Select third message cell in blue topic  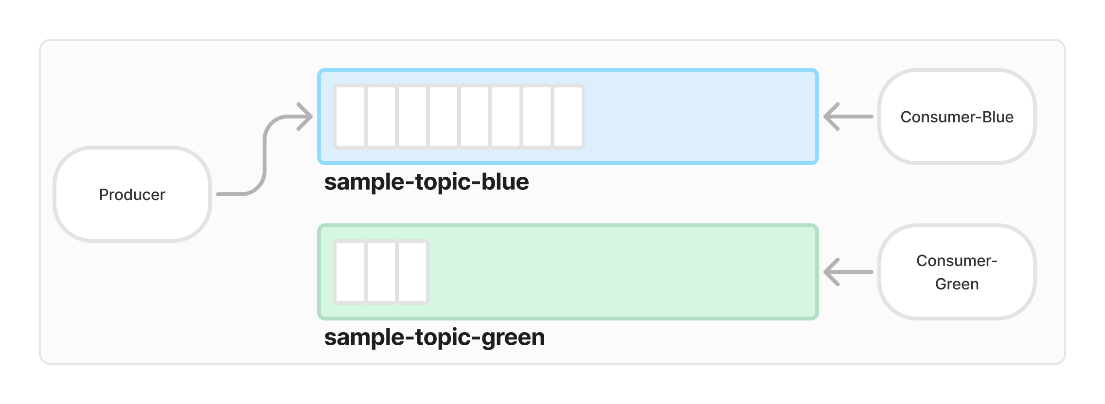point(412,117)
